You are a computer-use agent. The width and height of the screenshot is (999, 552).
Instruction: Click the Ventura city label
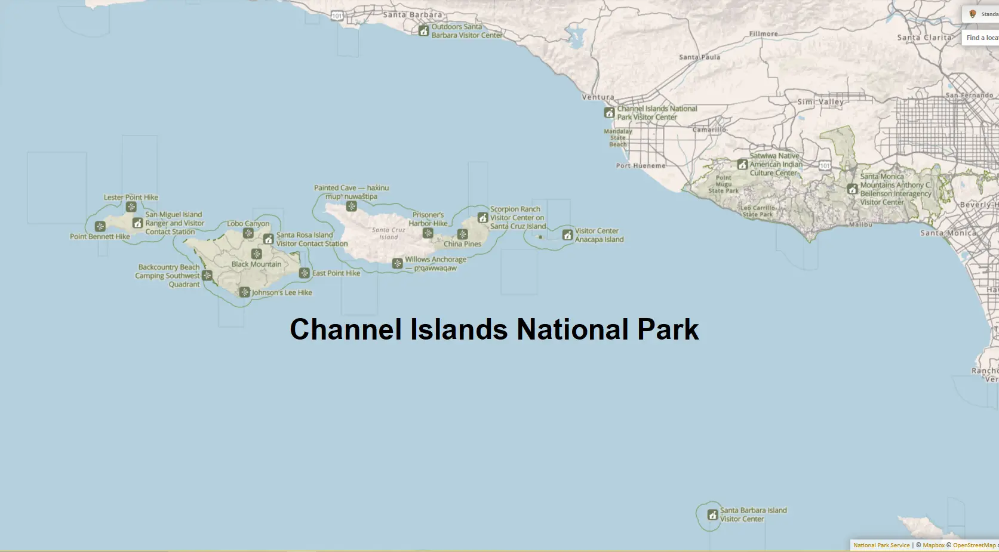tap(598, 97)
